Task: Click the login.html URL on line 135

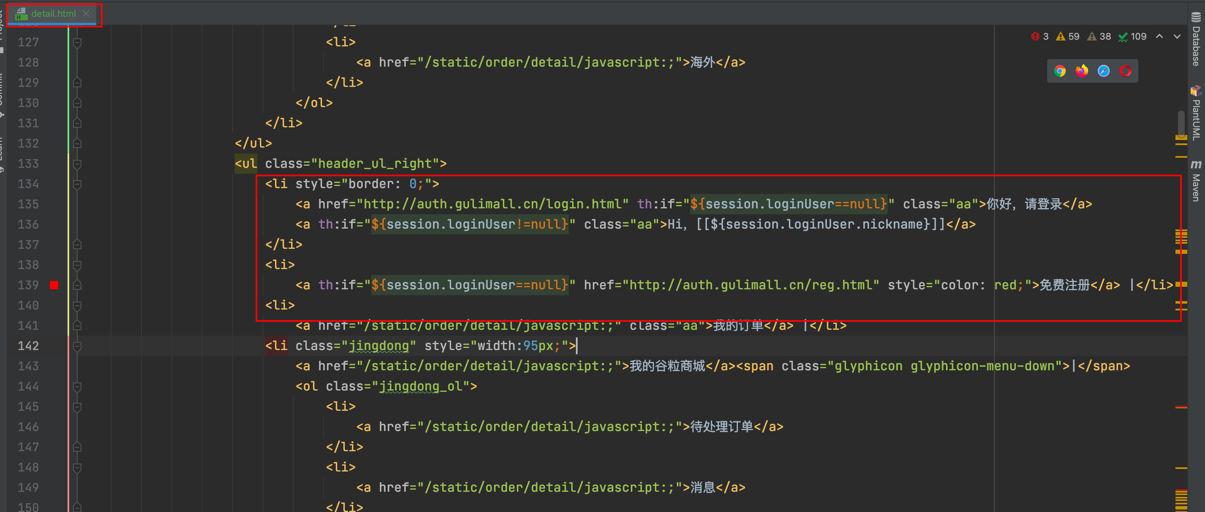Action: coord(493,204)
